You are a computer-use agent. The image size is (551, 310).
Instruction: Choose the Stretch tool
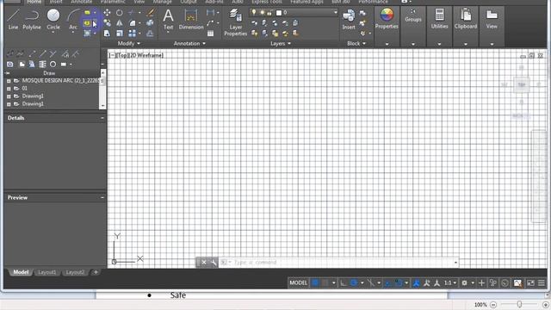pos(107,34)
